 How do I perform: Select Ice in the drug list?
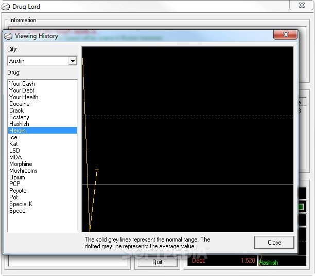[43, 137]
